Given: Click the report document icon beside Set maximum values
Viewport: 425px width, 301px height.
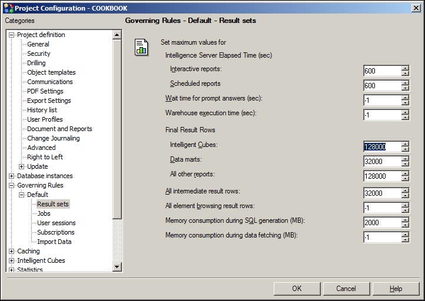Looking at the screenshot, I should [141, 48].
